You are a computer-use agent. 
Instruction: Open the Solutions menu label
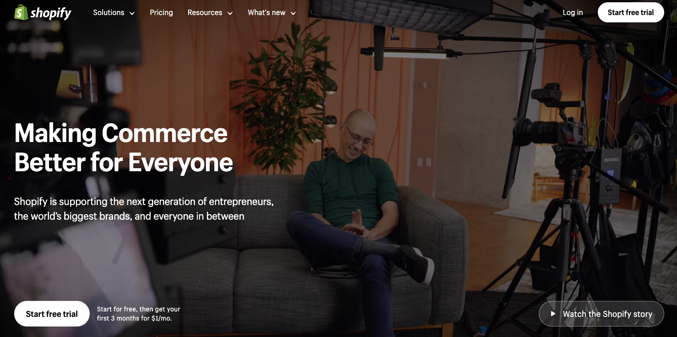[x=108, y=12]
